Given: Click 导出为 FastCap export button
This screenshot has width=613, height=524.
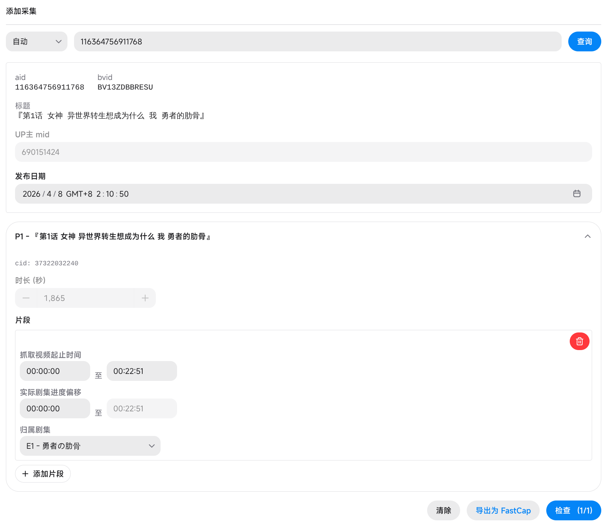Looking at the screenshot, I should click(503, 510).
